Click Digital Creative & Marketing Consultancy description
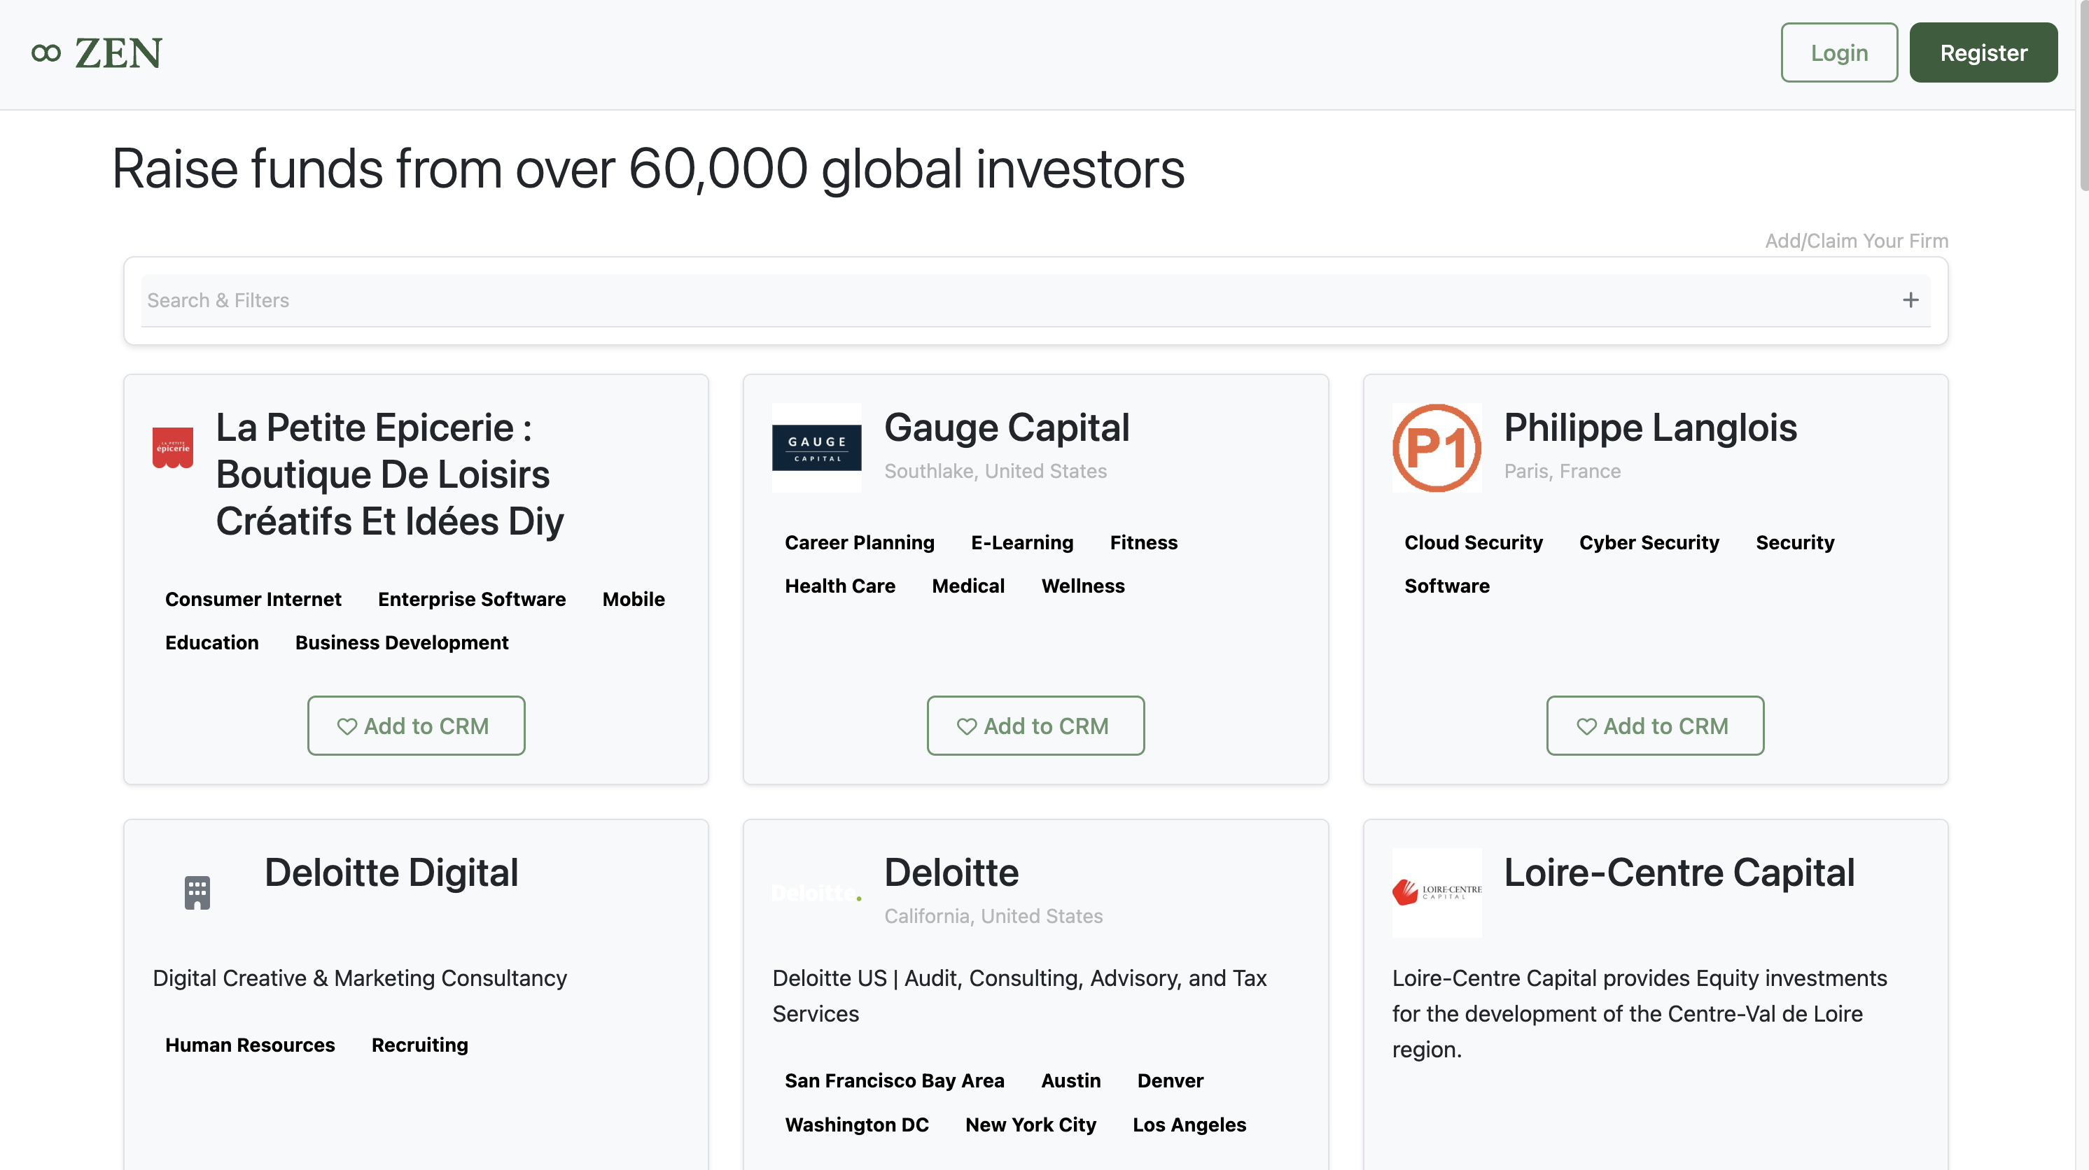Image resolution: width=2089 pixels, height=1170 pixels. click(x=359, y=978)
